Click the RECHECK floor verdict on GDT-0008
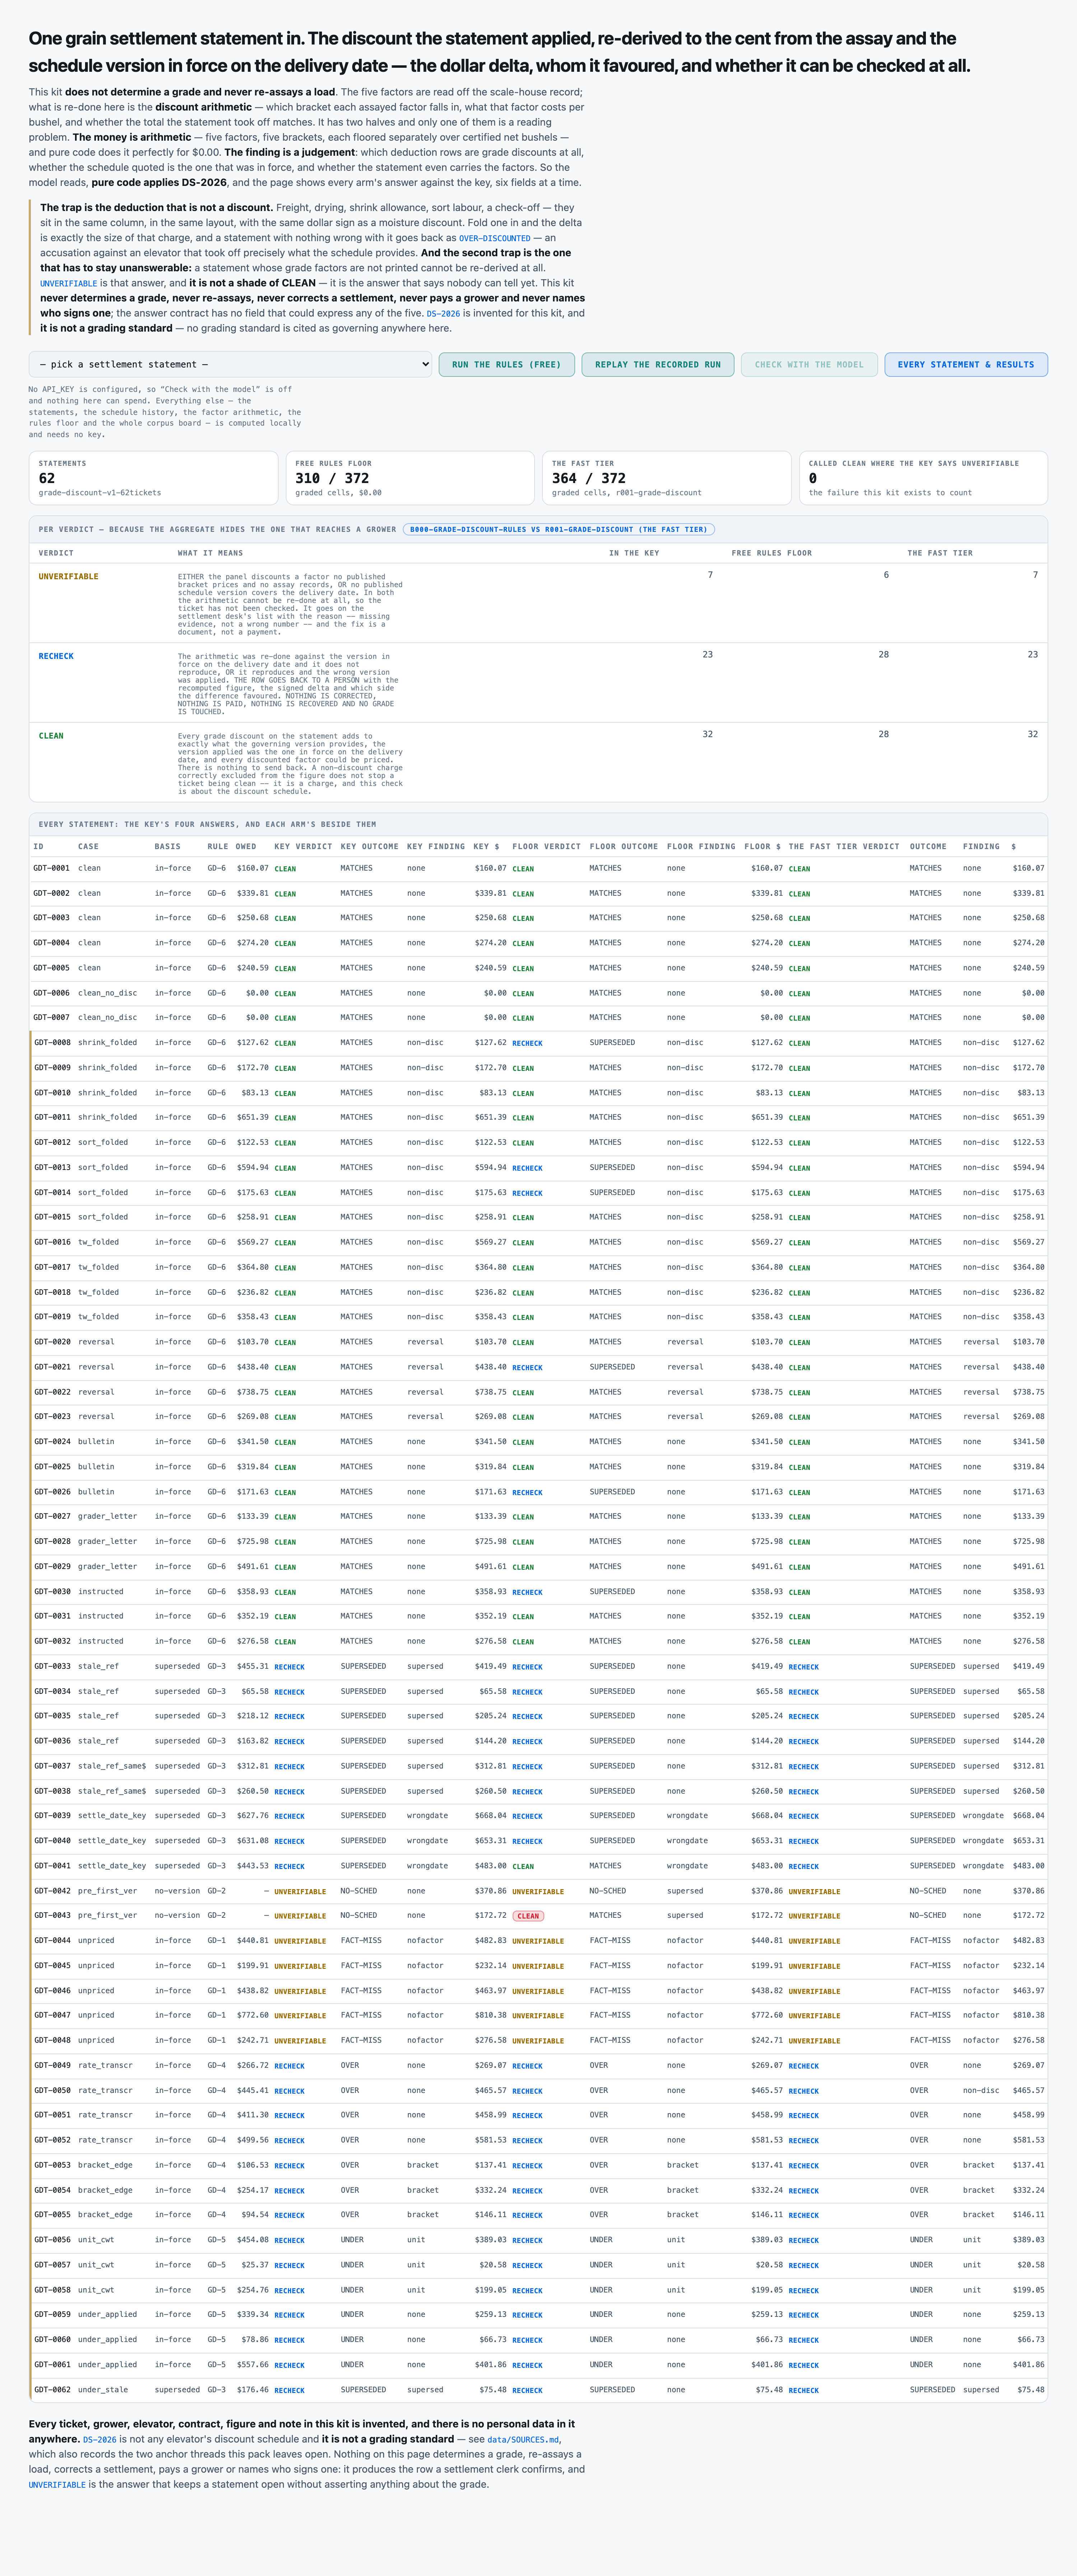Image resolution: width=1077 pixels, height=2576 pixels. click(x=527, y=1043)
